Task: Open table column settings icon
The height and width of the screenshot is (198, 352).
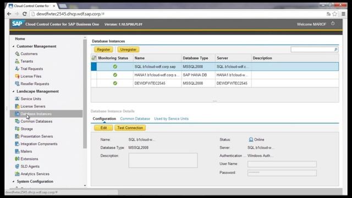Action: click(94, 58)
